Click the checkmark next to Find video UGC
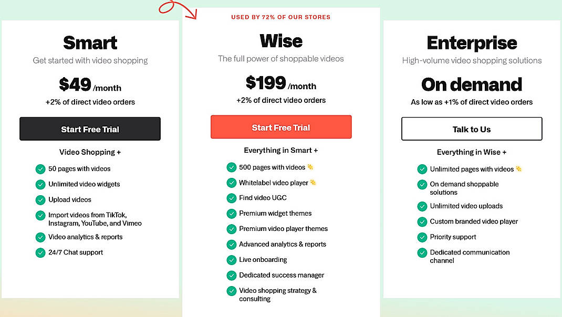 (x=232, y=198)
